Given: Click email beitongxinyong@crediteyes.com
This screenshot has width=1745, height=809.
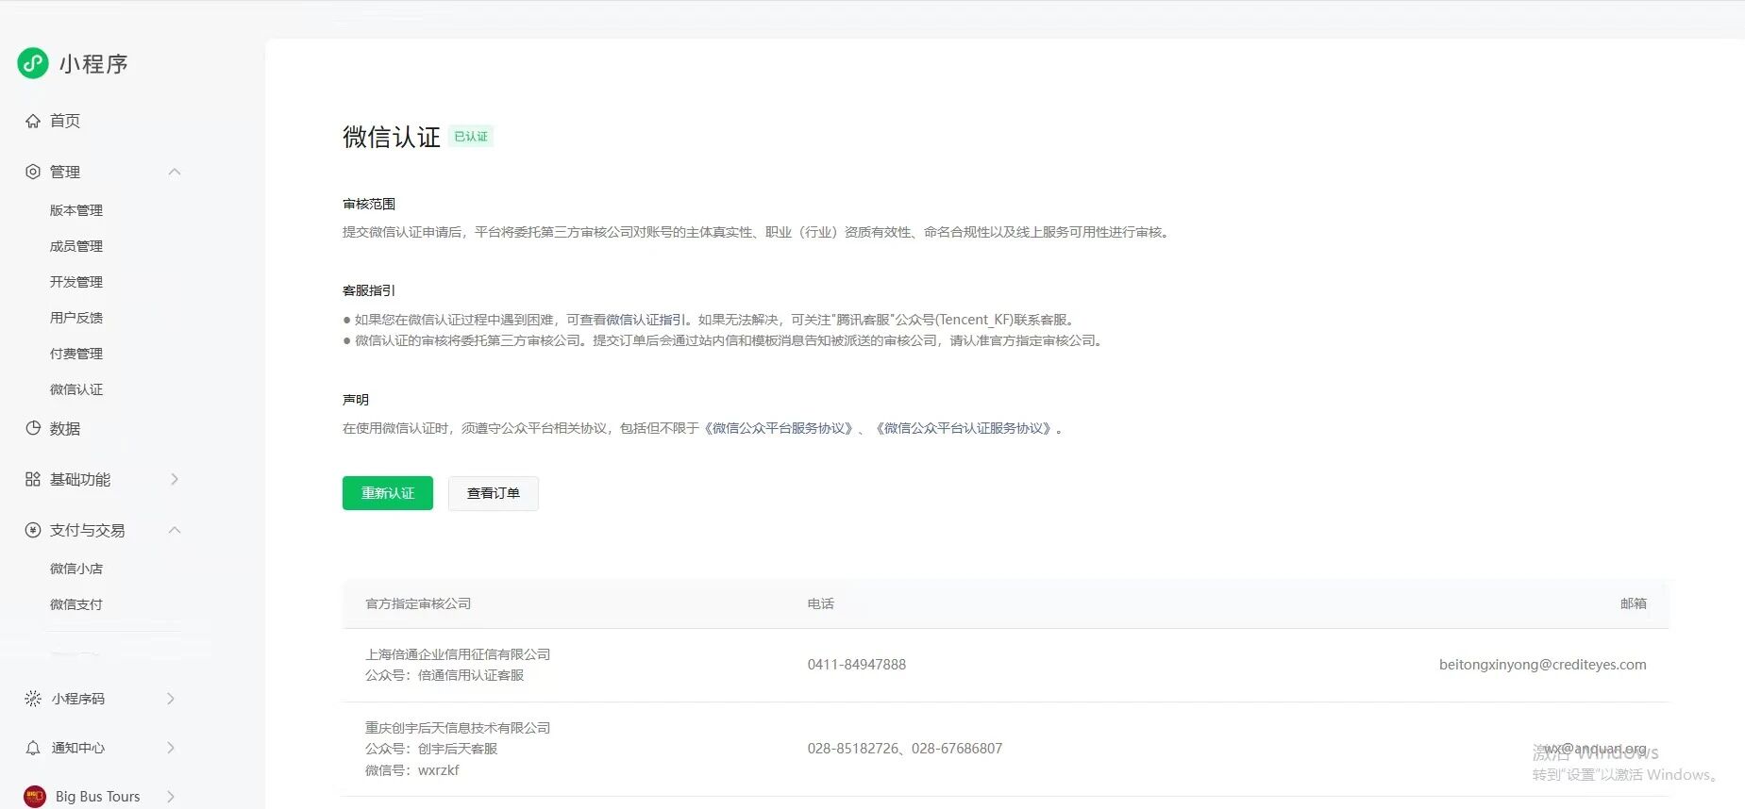Looking at the screenshot, I should 1543,665.
